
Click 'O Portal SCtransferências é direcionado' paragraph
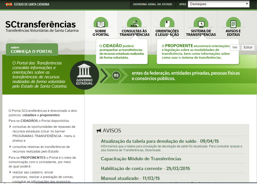coord(43,113)
